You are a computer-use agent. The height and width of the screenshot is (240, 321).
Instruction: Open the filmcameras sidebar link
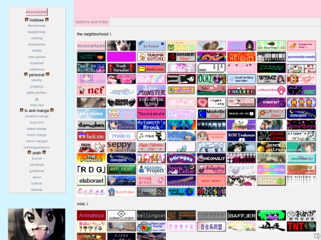click(x=37, y=25)
